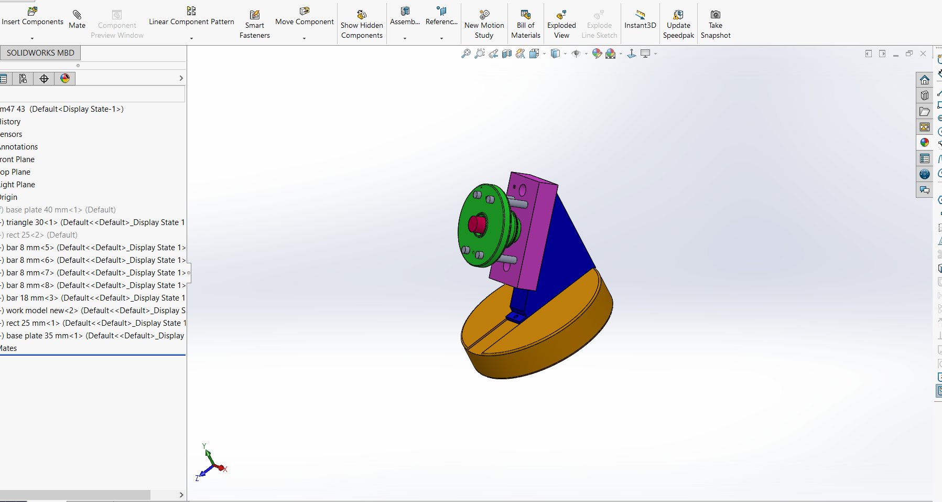The width and height of the screenshot is (942, 502).
Task: Click the Insert Components tool
Action: [32, 16]
